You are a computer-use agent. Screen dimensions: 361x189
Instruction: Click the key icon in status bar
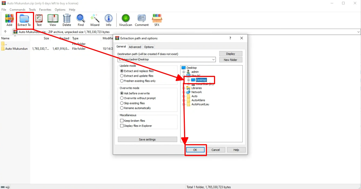[x=8, y=187]
